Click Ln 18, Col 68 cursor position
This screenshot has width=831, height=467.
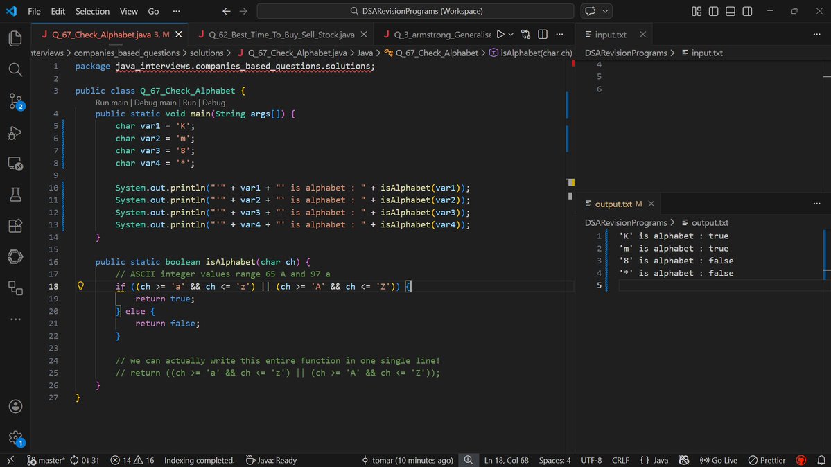pos(506,460)
